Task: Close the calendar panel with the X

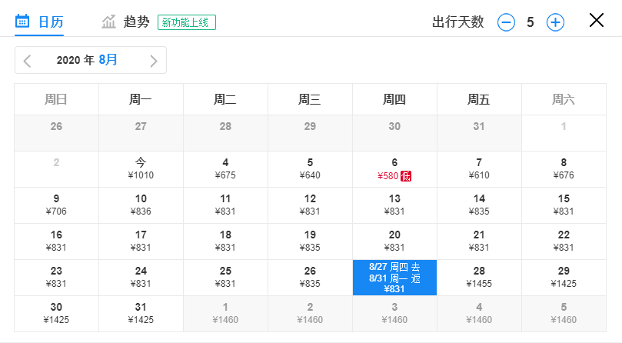Action: coord(597,21)
